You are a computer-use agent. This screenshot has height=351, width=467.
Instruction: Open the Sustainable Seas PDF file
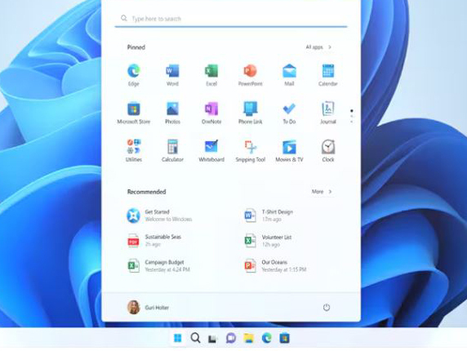point(154,241)
